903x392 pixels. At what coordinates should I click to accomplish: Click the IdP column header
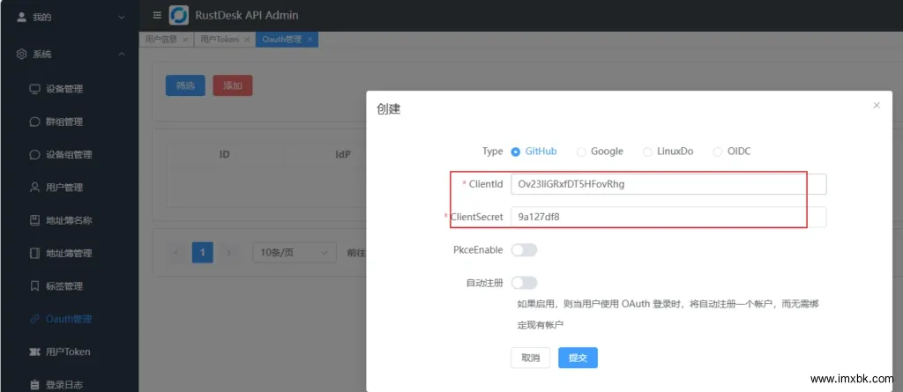[343, 154]
